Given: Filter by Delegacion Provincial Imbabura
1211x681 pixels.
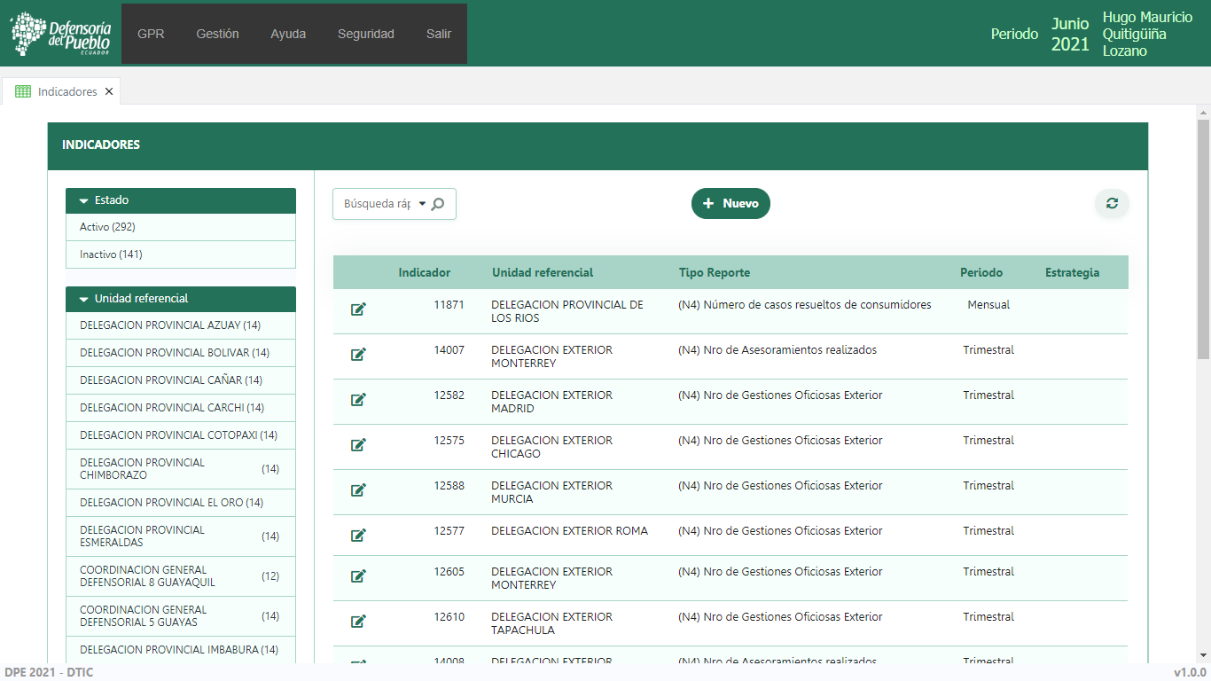Looking at the screenshot, I should pos(181,650).
